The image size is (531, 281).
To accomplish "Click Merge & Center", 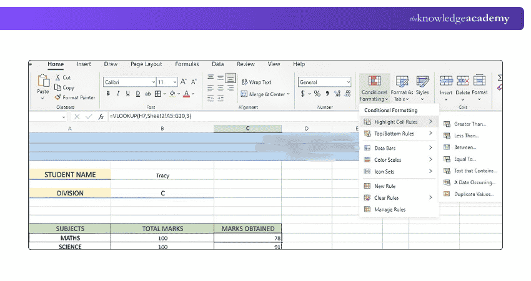I will [265, 94].
